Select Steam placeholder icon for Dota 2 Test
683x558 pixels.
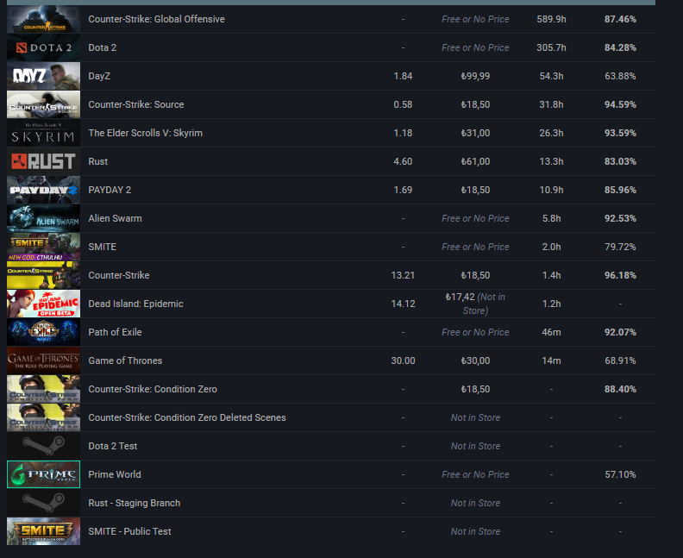(44, 446)
